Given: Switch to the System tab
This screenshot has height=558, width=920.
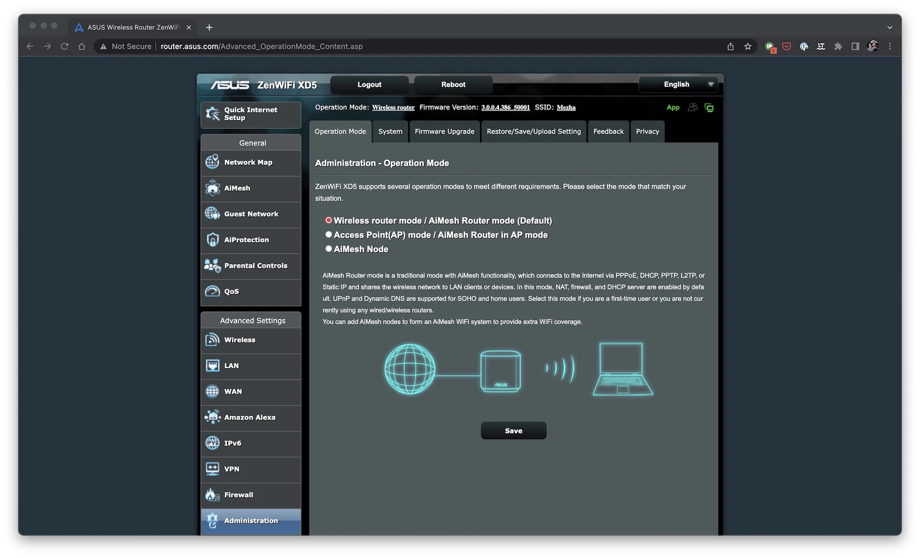Looking at the screenshot, I should pos(390,131).
